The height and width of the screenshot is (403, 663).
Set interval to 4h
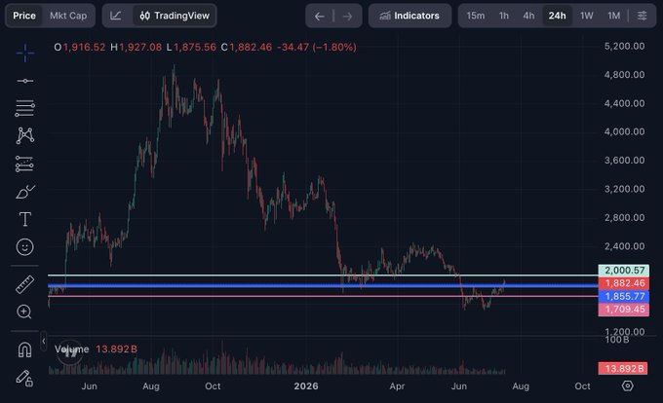tap(528, 16)
